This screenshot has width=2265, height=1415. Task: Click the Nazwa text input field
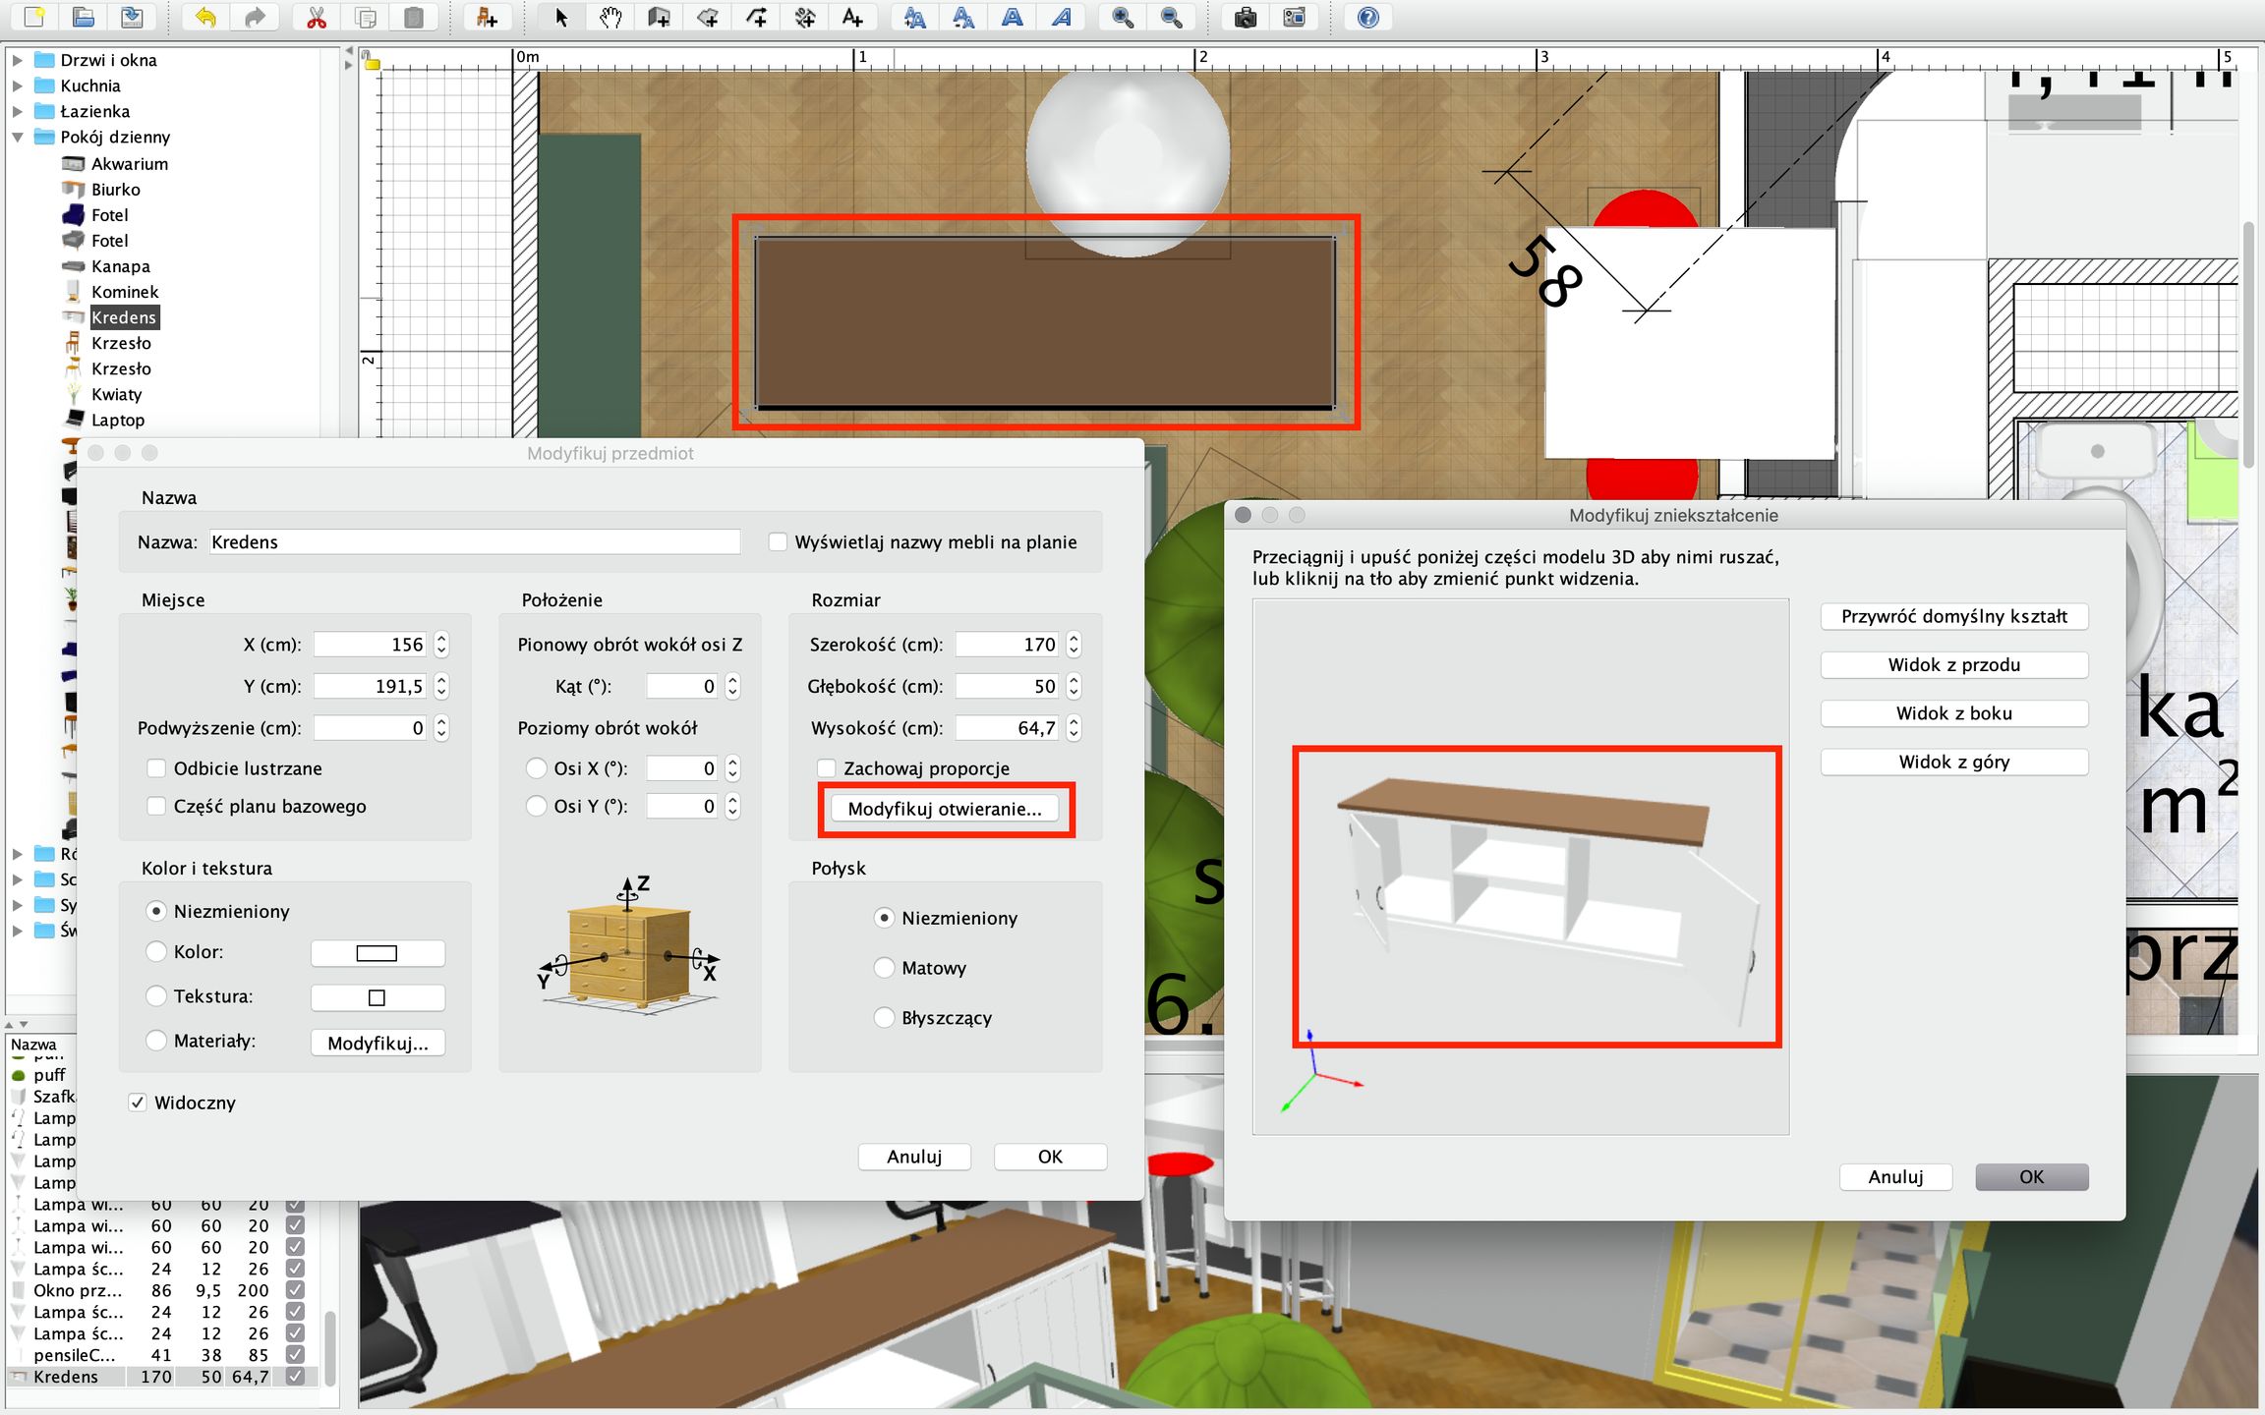click(x=474, y=542)
